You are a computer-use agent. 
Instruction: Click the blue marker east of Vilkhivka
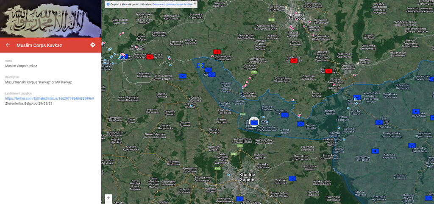(x=292, y=179)
